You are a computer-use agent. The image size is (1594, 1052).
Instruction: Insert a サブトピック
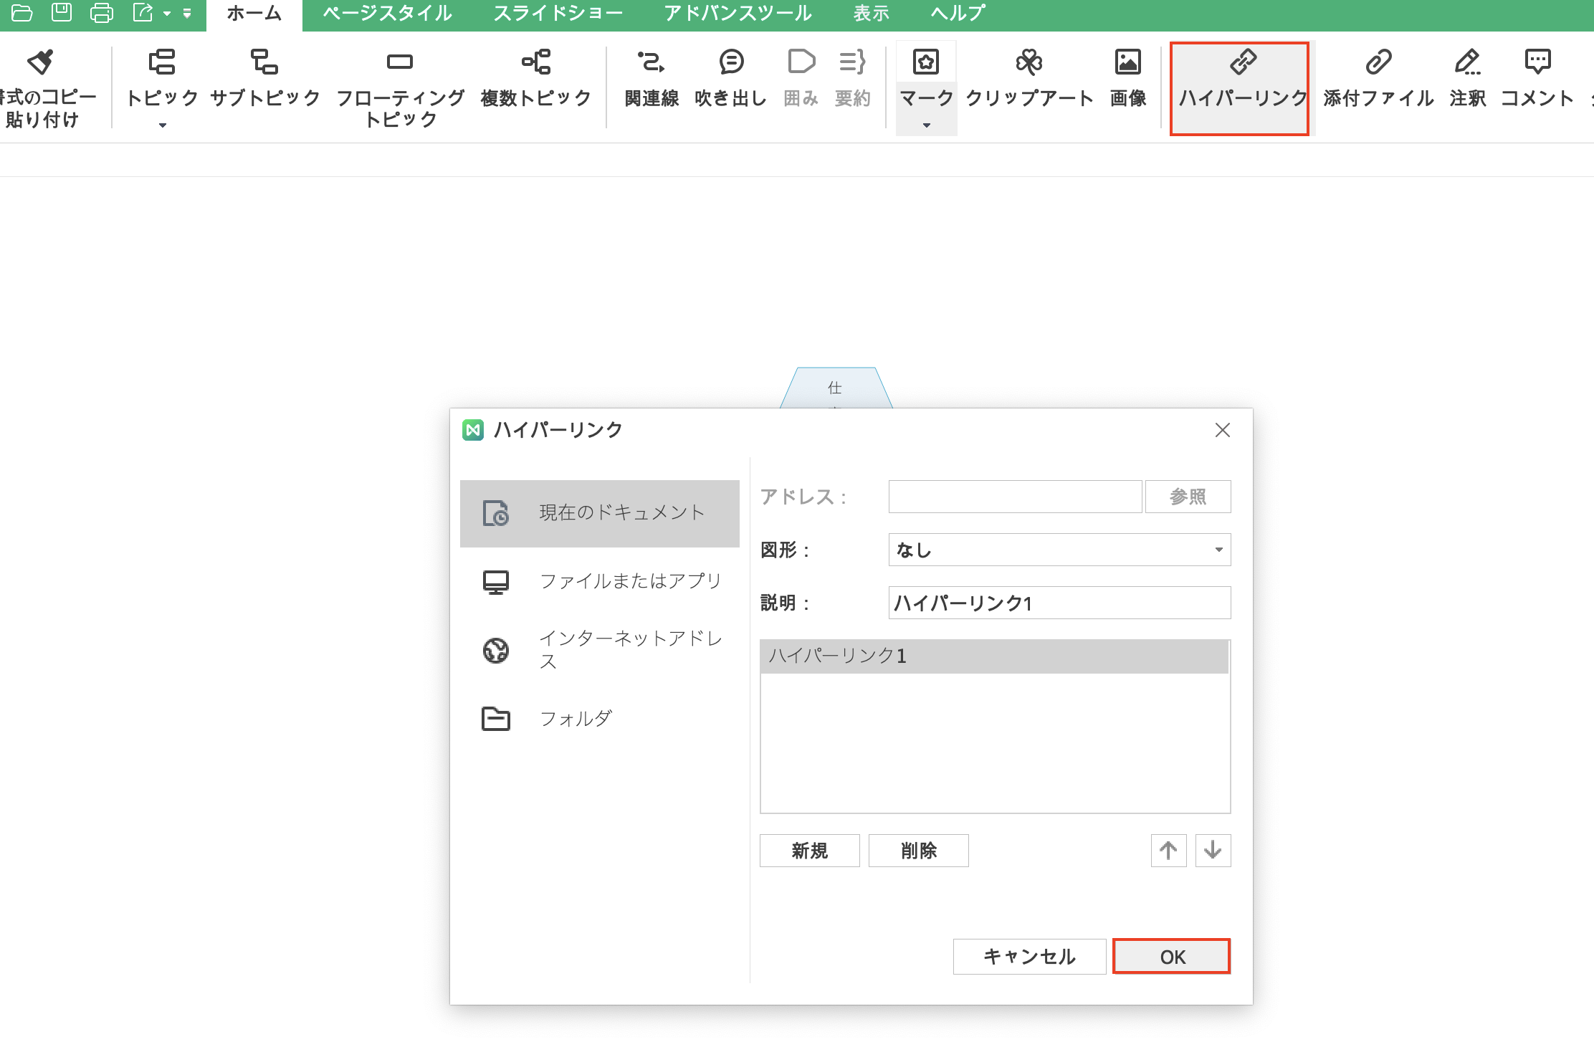[x=264, y=77]
